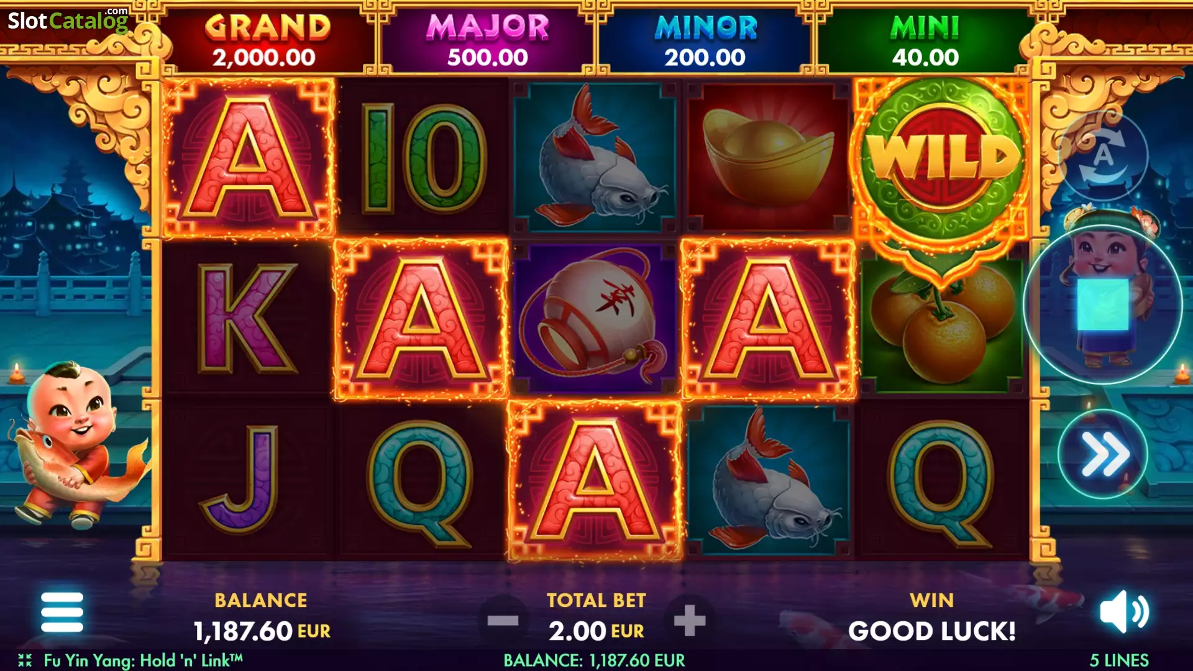
Task: Click the white lantern pot symbol
Action: pyautogui.click(x=595, y=318)
